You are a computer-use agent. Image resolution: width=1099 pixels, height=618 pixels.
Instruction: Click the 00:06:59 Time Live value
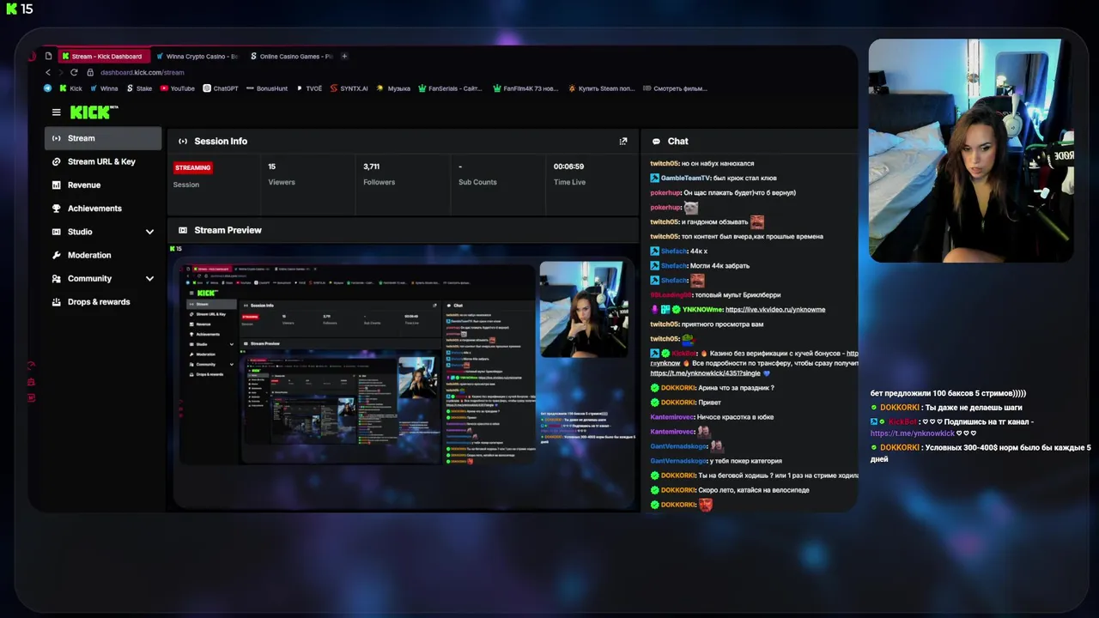coord(568,167)
